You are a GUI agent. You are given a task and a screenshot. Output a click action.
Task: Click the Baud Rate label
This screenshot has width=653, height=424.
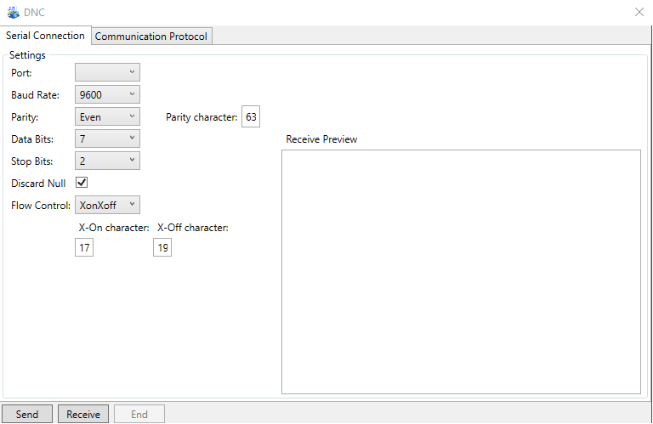(x=36, y=95)
